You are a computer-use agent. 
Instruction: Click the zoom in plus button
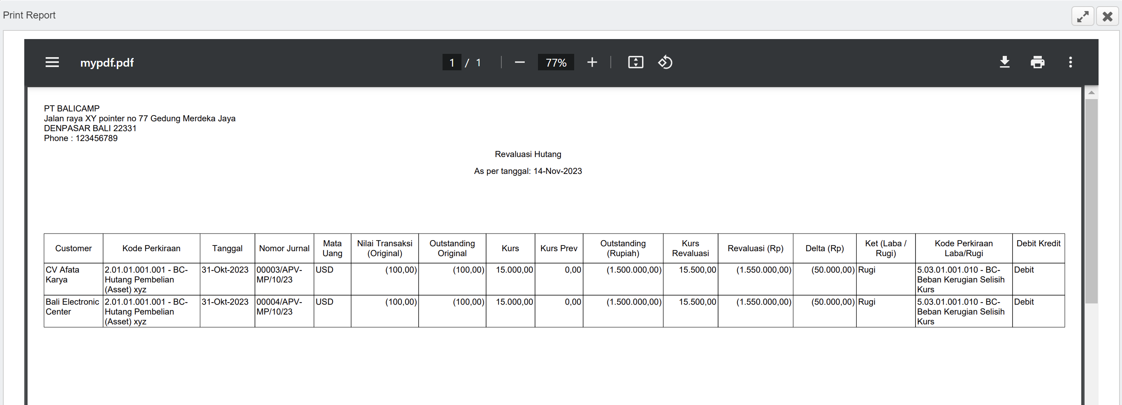[592, 62]
